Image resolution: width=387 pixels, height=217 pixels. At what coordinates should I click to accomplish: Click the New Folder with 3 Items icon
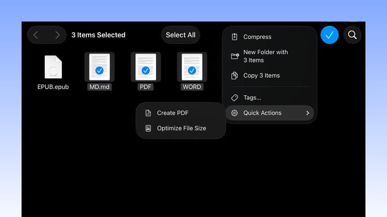tap(235, 56)
